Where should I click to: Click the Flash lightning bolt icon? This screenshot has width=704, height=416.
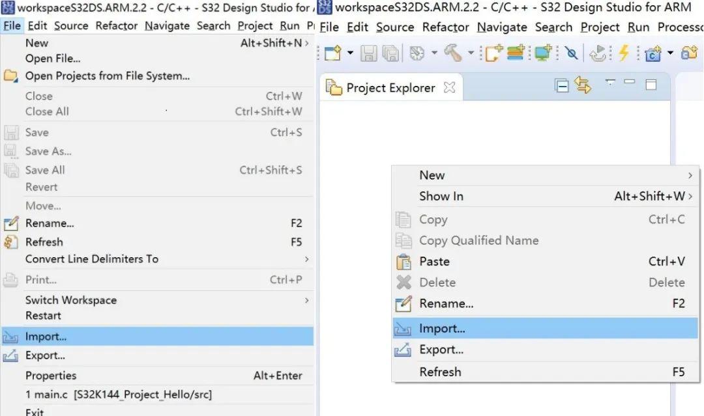point(624,53)
